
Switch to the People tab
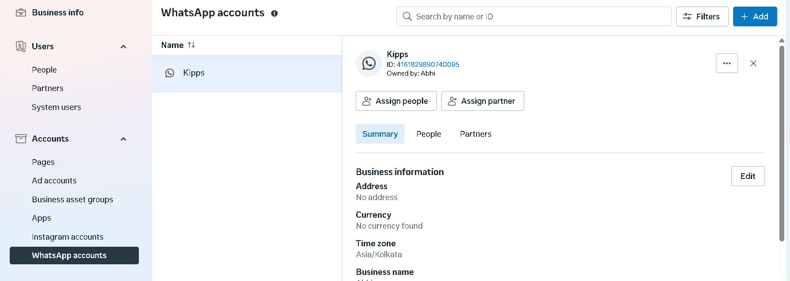[429, 134]
